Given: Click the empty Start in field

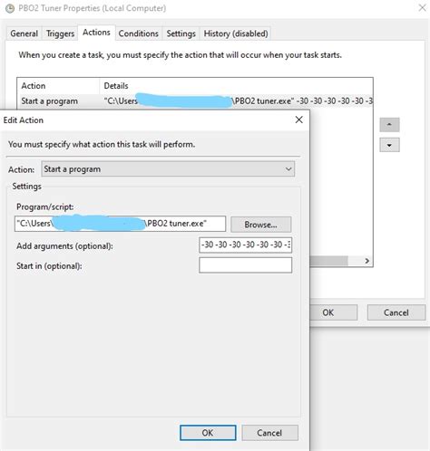Looking at the screenshot, I should click(245, 265).
